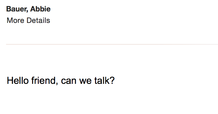
Task: Click the word Bauer in sender header
Action: tap(17, 9)
